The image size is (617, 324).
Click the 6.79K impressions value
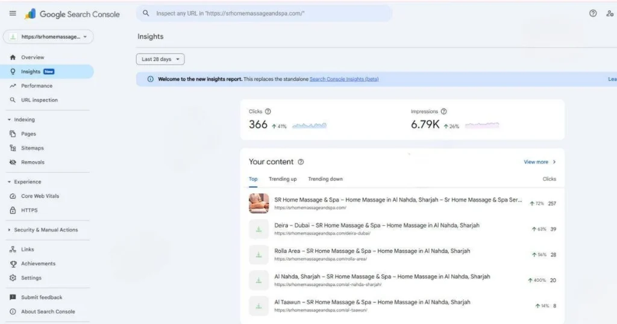(425, 125)
